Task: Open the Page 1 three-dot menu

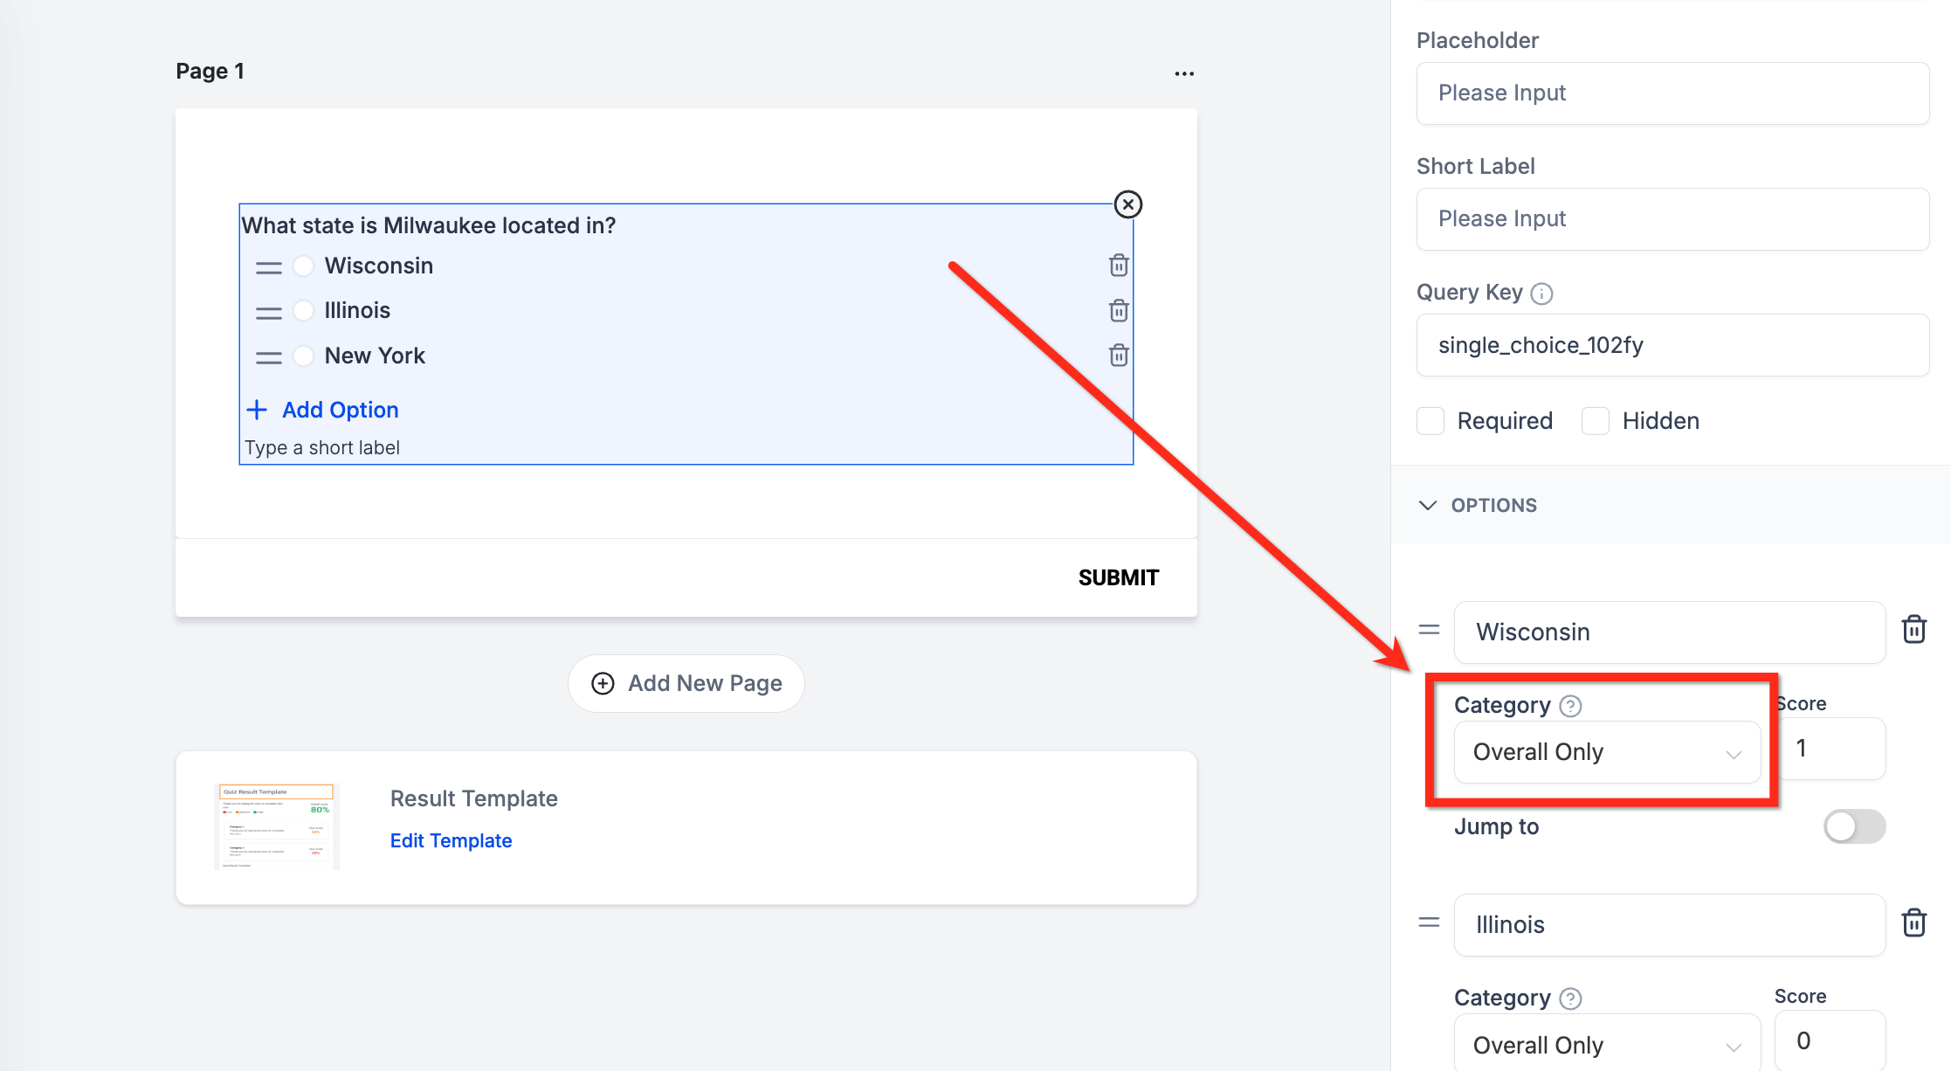Action: [x=1183, y=73]
